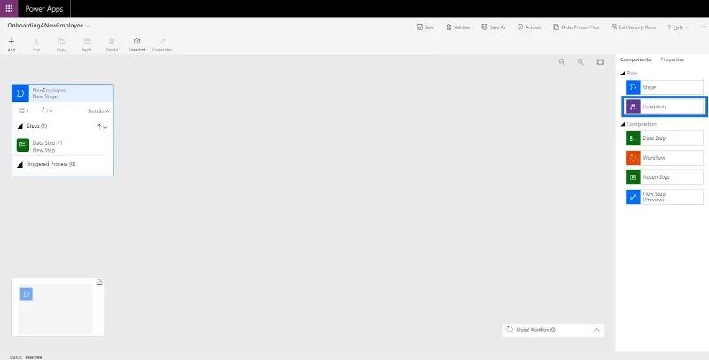
Task: Click the blue Stage icon in Components
Action: pos(633,87)
